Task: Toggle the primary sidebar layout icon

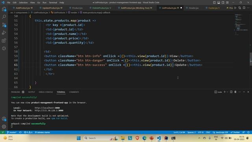Action: 214,2
